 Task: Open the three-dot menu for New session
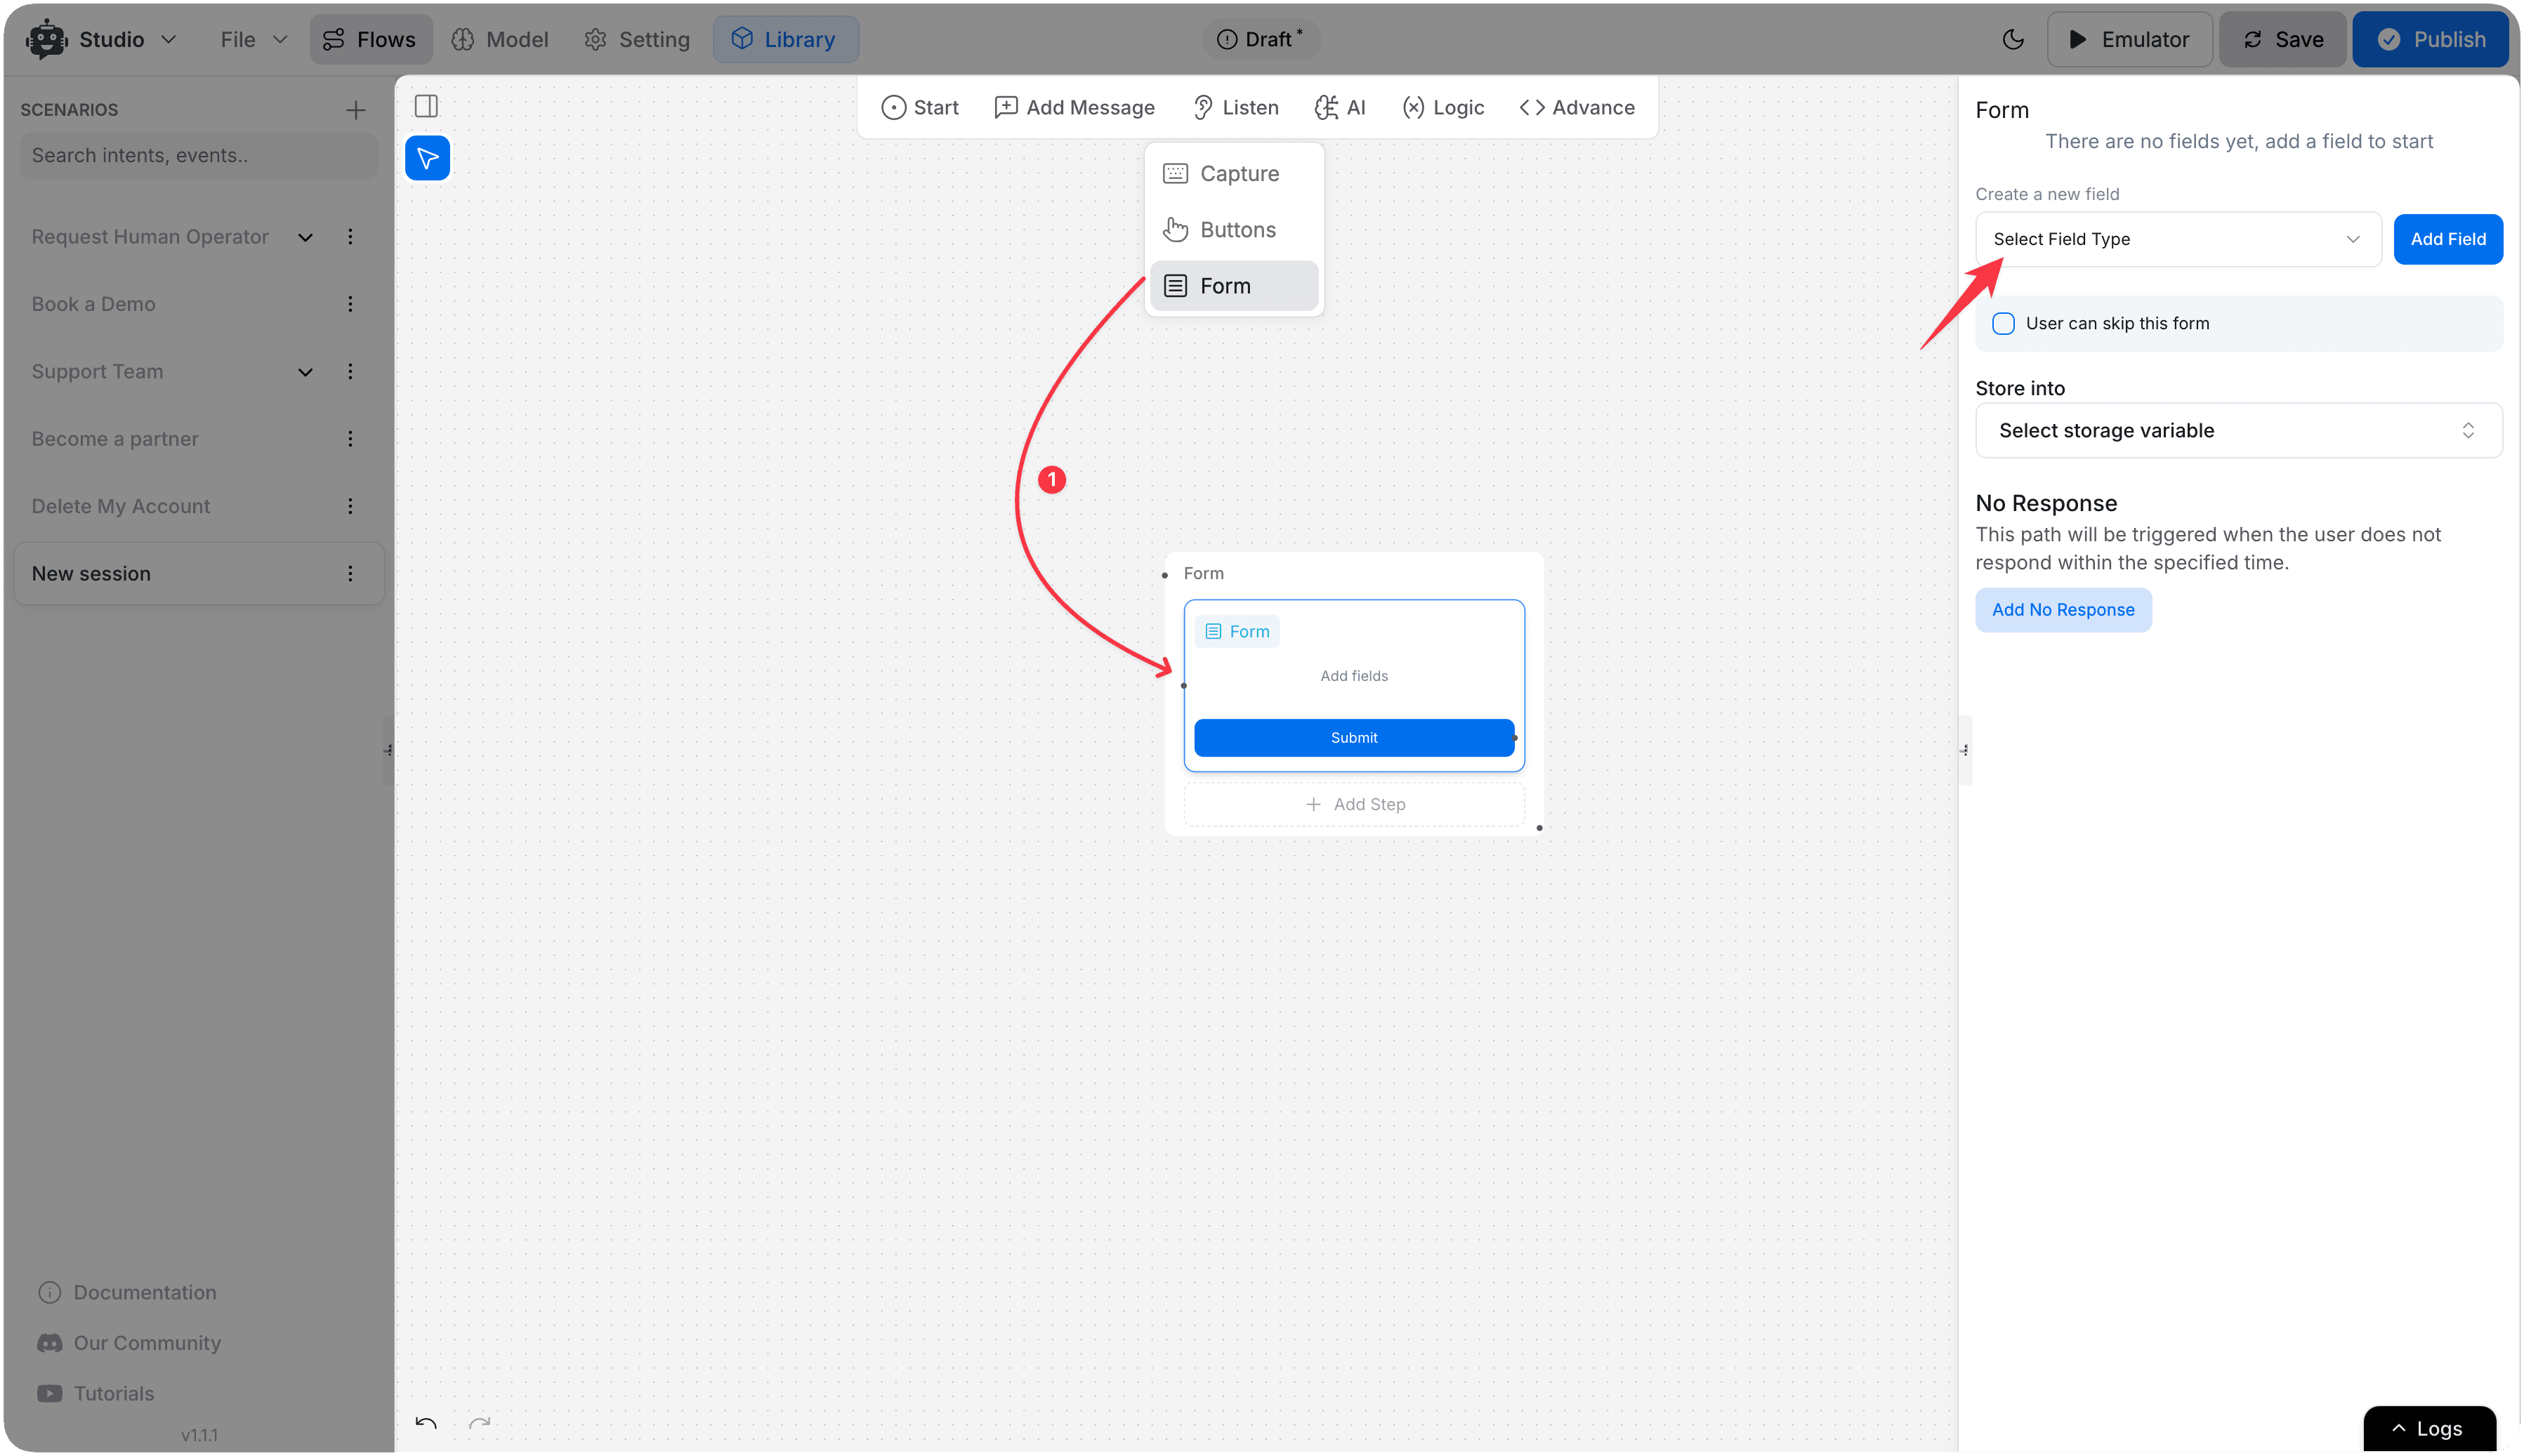pyautogui.click(x=350, y=574)
